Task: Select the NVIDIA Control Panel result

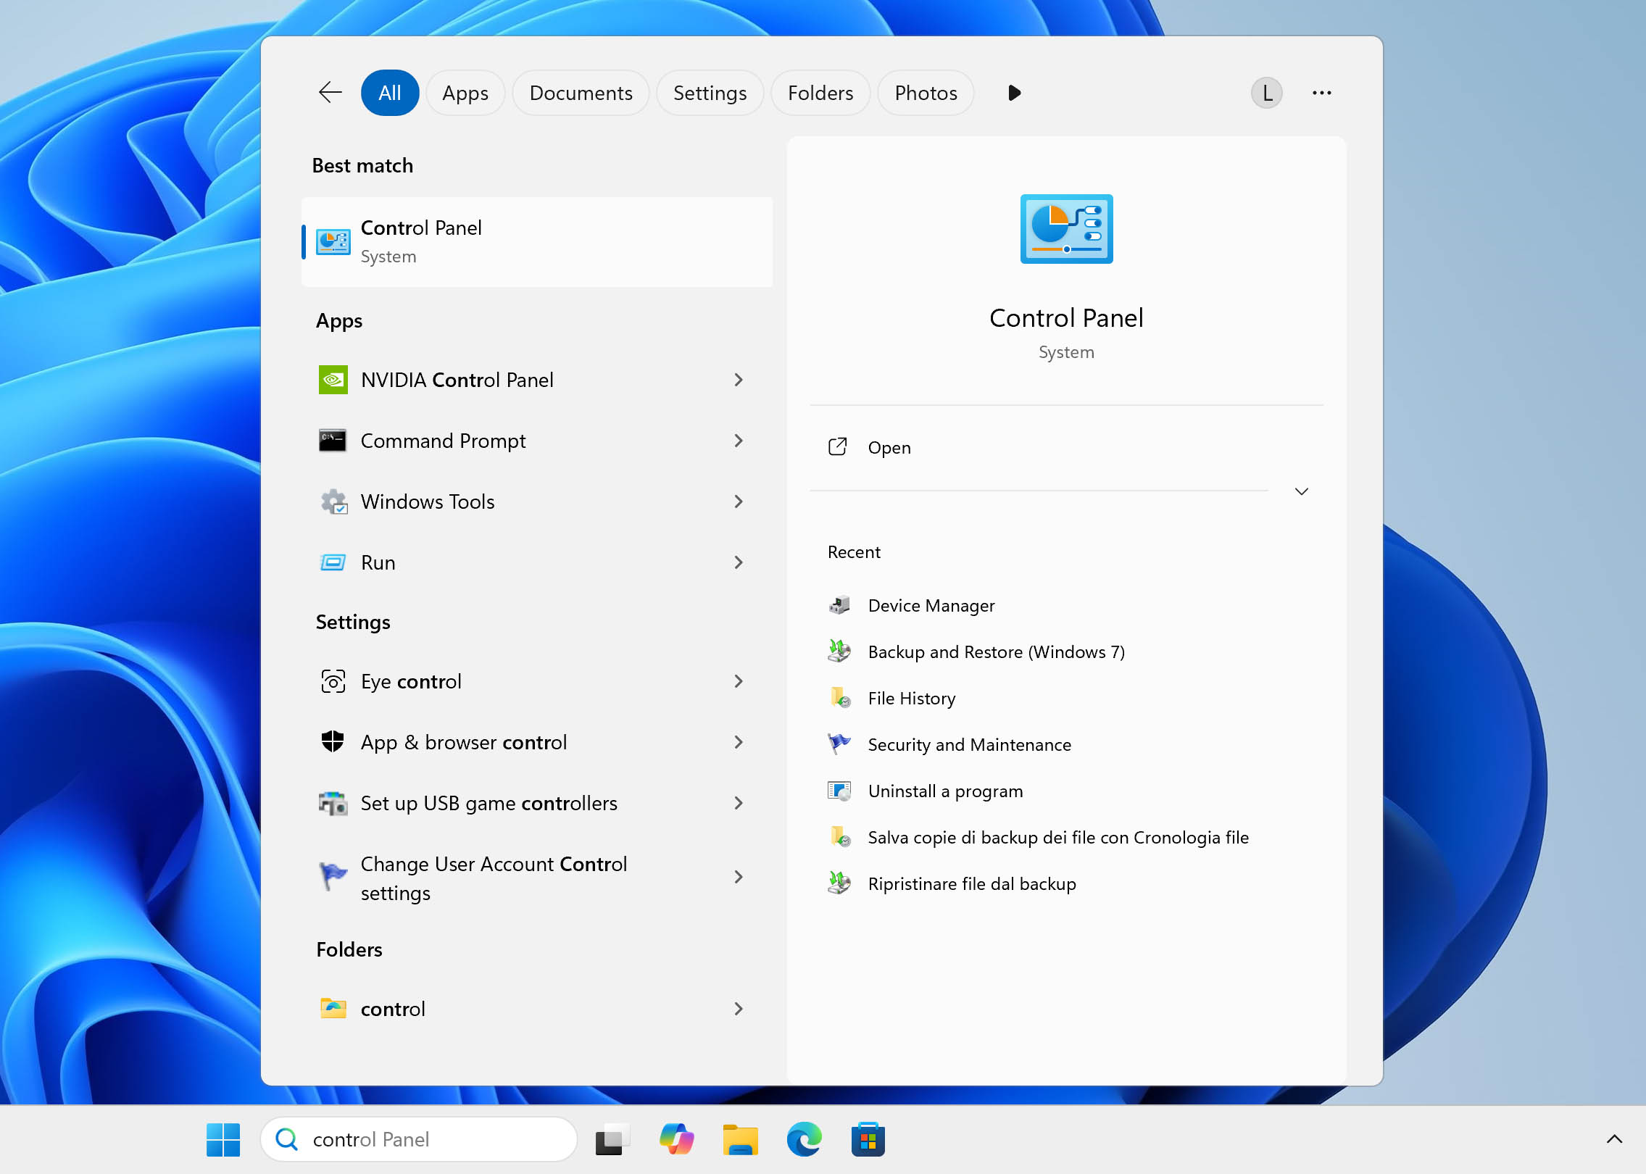Action: pos(537,380)
